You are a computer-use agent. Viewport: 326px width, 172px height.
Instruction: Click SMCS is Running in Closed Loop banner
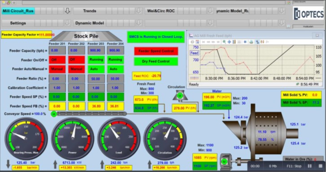[x=156, y=37]
